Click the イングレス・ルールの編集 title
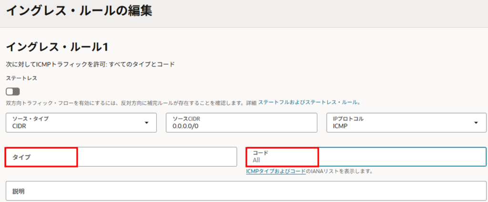The height and width of the screenshot is (202, 488). tap(79, 11)
